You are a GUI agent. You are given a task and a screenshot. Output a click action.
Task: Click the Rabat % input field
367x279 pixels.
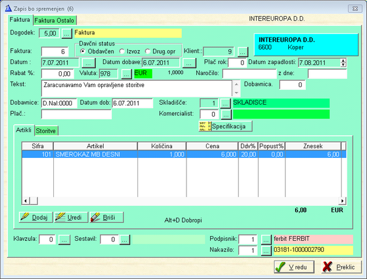tap(58, 74)
